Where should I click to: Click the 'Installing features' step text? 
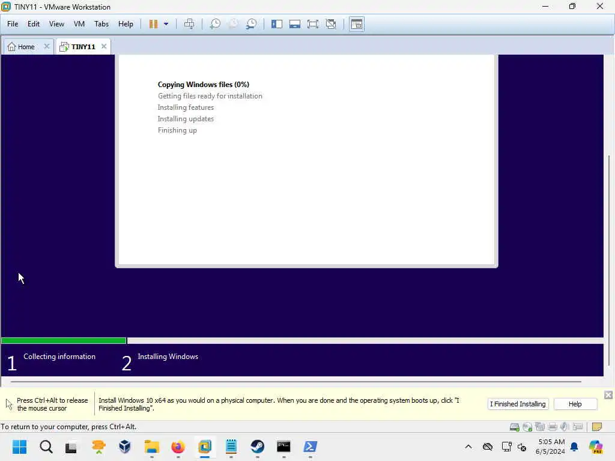pyautogui.click(x=186, y=107)
